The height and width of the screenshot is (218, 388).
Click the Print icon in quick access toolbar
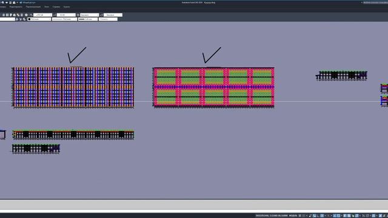14,2
